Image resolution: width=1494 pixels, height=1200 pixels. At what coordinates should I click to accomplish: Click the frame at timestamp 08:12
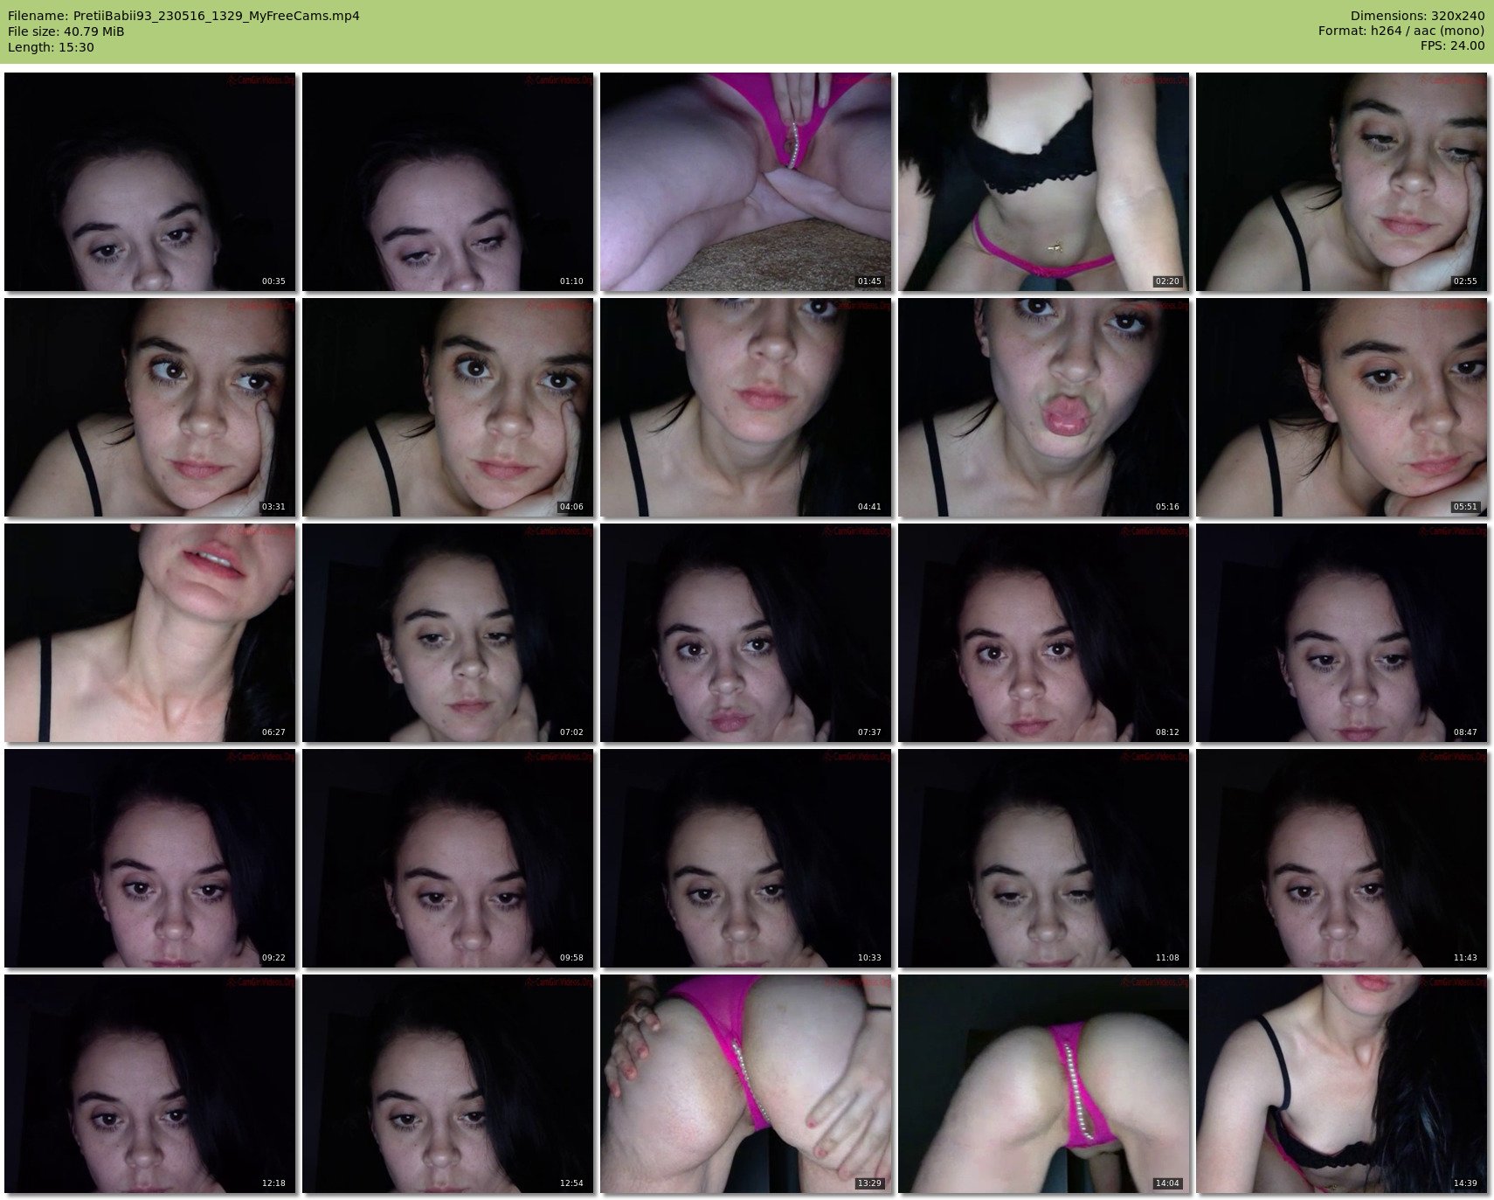tap(1043, 633)
